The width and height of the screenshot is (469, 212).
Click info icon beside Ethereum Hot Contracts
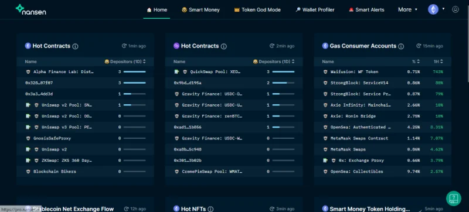(x=76, y=46)
